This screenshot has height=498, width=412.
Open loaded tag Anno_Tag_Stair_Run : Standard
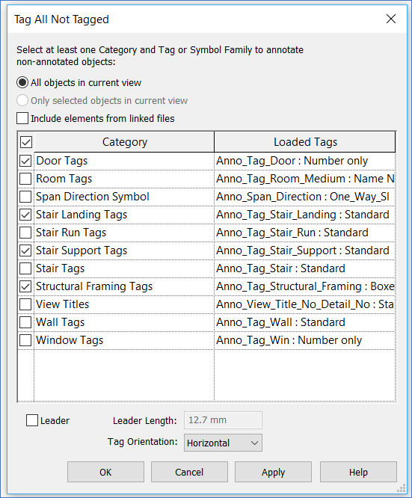(x=304, y=233)
